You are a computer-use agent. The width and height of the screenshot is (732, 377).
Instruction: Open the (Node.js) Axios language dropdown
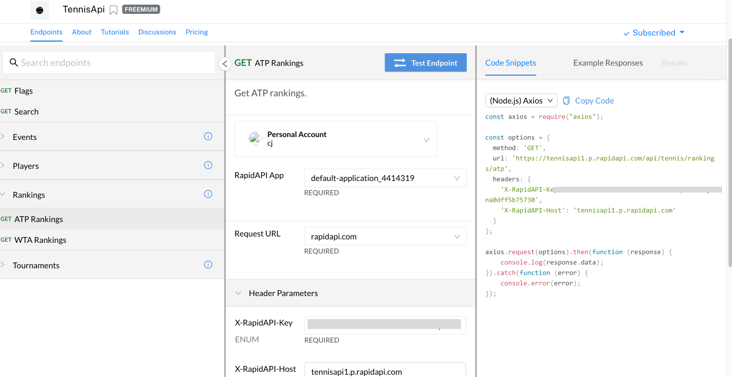521,101
